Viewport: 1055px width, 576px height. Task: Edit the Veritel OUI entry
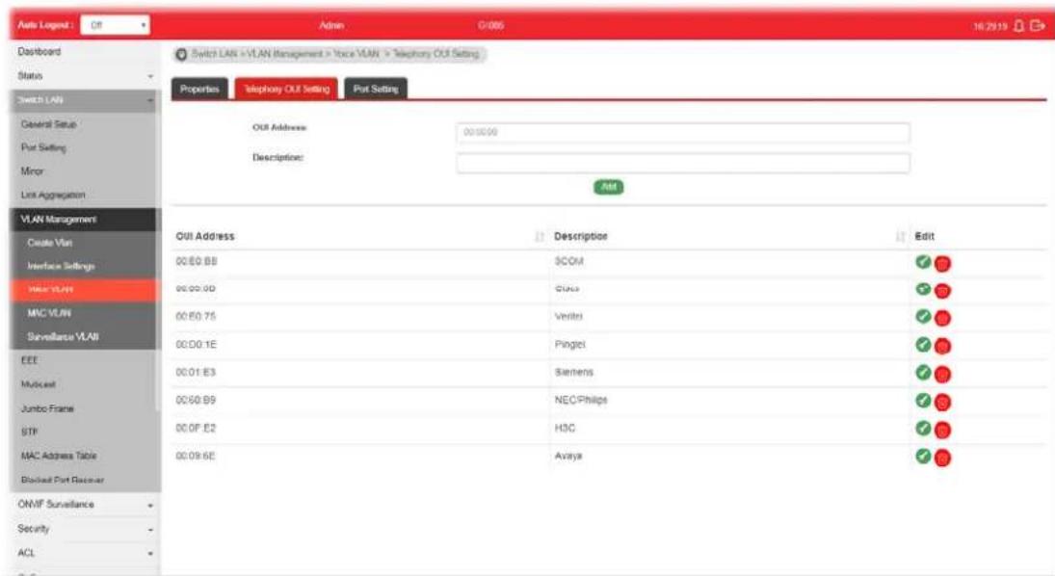click(x=923, y=316)
